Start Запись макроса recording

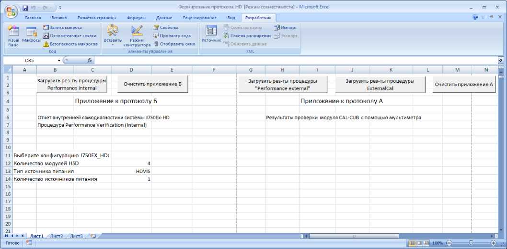(x=62, y=28)
